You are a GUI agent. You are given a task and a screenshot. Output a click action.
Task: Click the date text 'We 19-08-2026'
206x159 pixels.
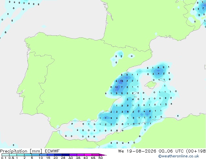click(137, 151)
